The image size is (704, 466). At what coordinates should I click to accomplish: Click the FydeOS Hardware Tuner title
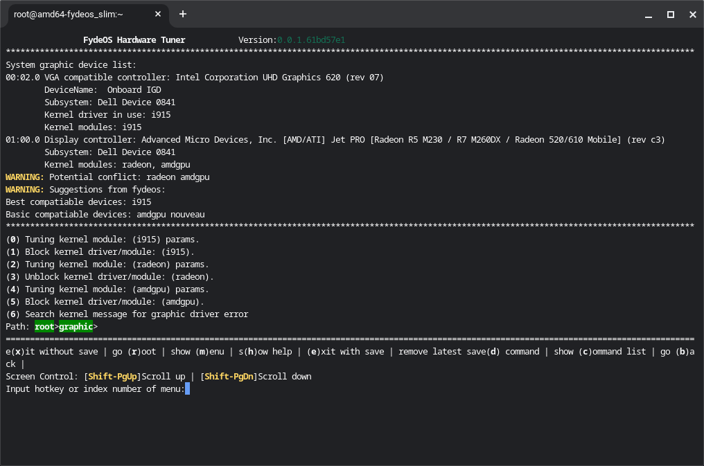click(x=134, y=40)
